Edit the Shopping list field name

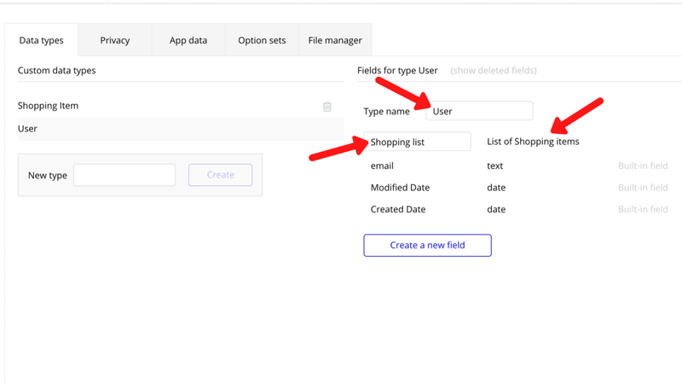click(418, 142)
